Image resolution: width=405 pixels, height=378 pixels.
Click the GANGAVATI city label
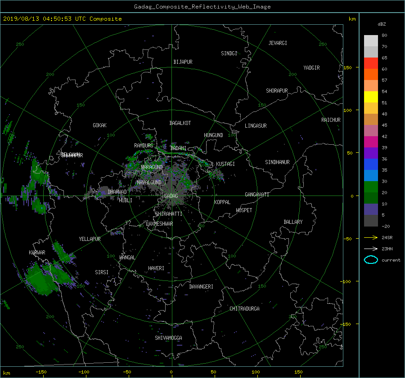coord(257,195)
